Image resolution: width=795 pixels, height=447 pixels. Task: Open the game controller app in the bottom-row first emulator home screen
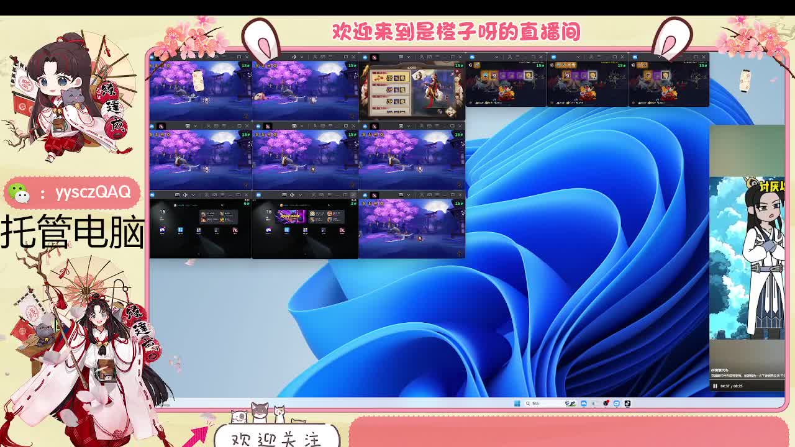162,230
